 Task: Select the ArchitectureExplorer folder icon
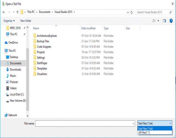[x=35, y=36]
